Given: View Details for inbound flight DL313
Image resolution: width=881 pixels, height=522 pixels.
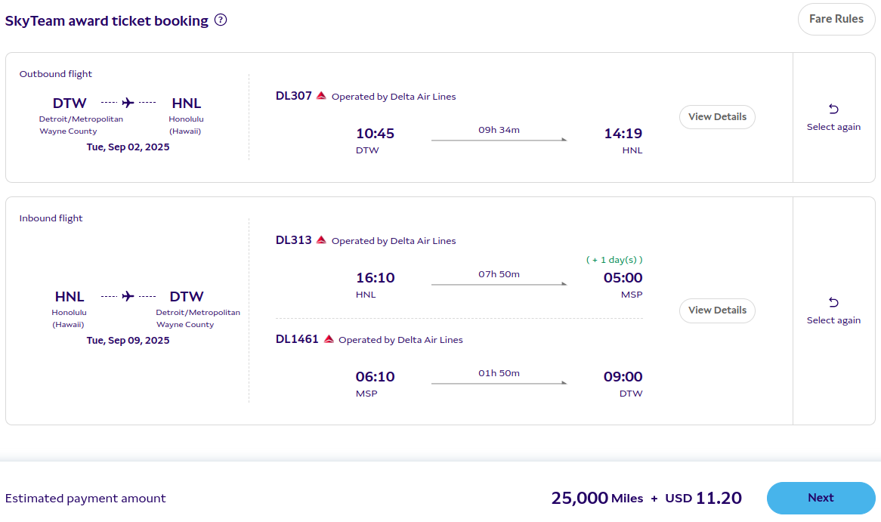Looking at the screenshot, I should tap(717, 310).
